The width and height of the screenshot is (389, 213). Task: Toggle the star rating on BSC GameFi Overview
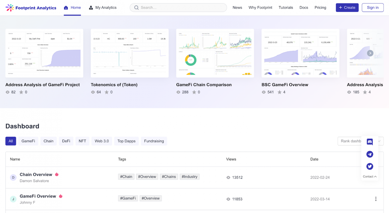(x=279, y=92)
